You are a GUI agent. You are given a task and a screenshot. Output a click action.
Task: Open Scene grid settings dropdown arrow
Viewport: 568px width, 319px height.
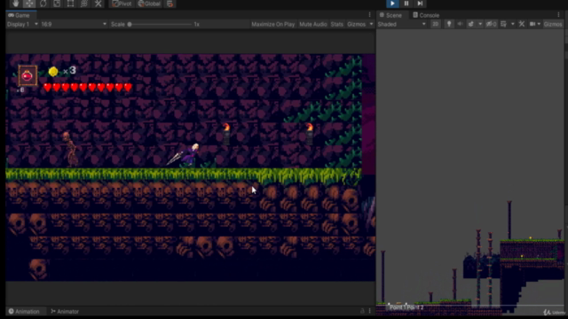[x=513, y=24]
